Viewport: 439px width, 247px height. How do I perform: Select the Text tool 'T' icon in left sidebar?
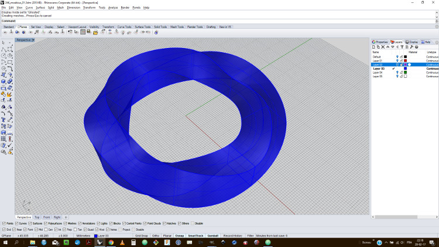coord(4,120)
